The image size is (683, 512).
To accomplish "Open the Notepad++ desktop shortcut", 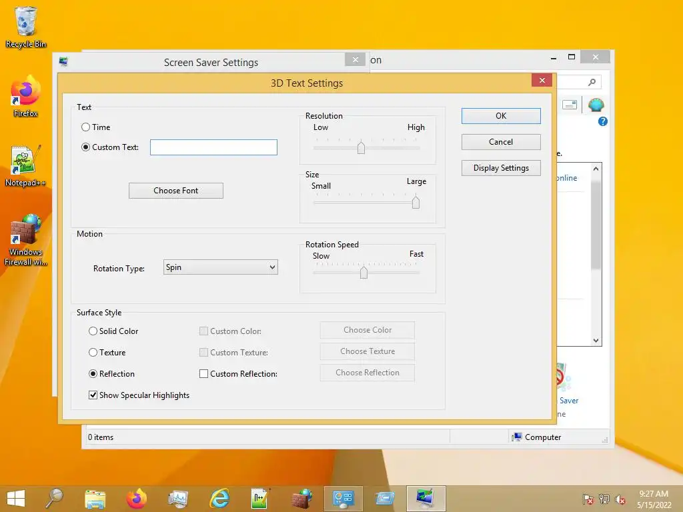I will coord(26,166).
